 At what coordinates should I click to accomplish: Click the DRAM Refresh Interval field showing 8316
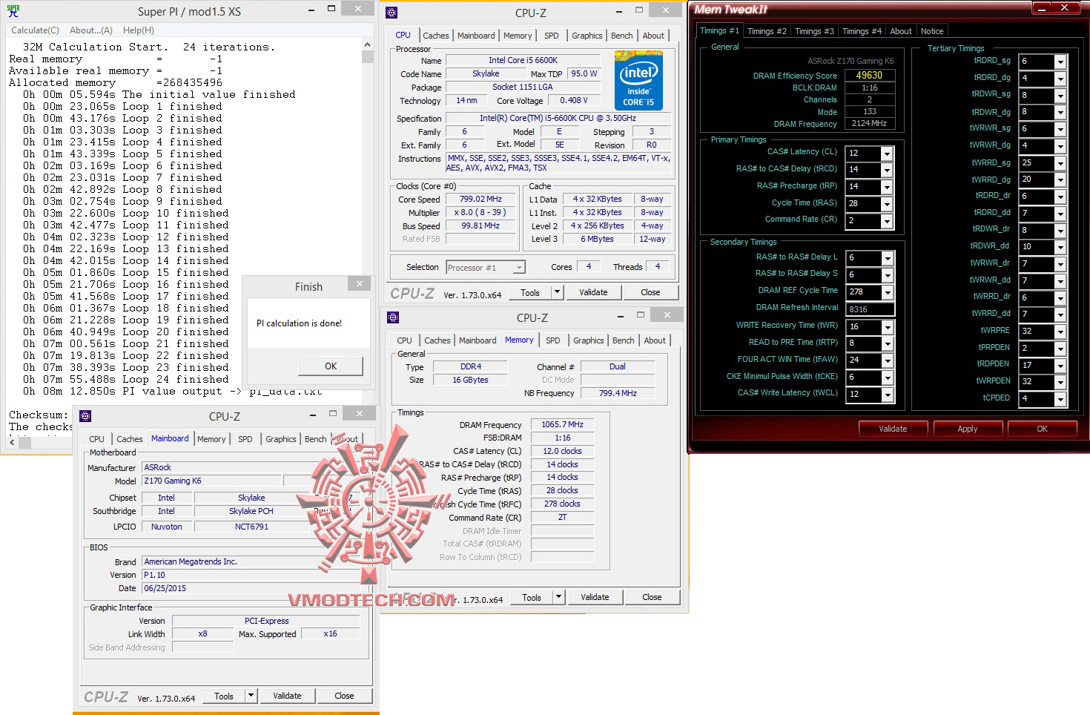tap(870, 310)
